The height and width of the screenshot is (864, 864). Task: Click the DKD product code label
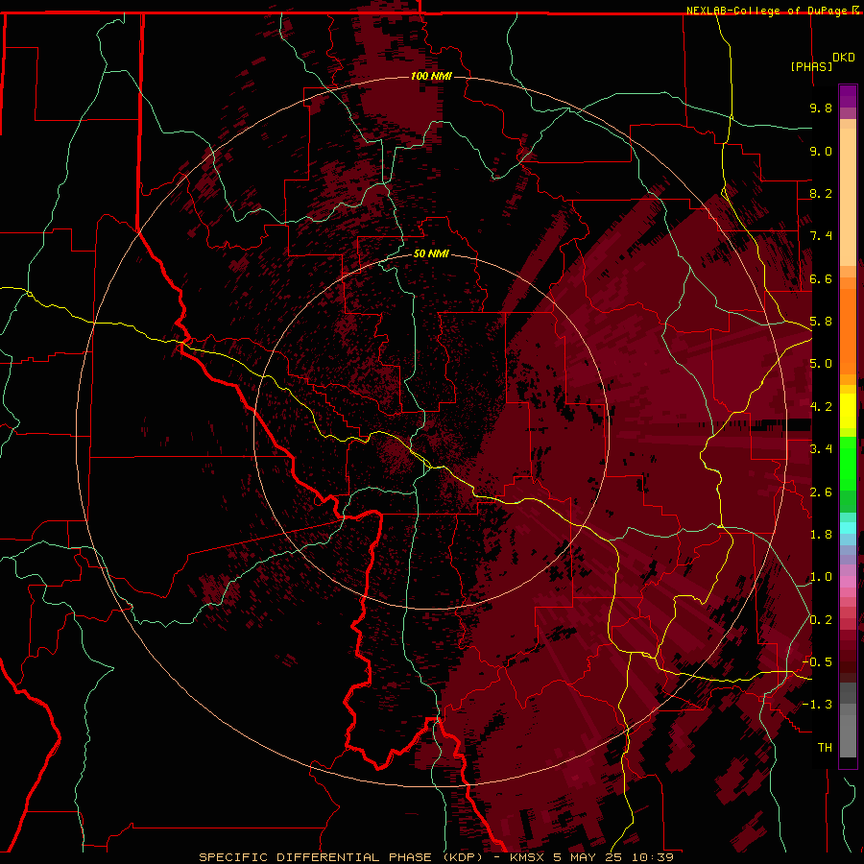(x=844, y=58)
